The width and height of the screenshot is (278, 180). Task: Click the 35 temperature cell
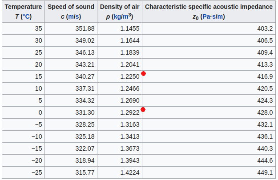click(38, 28)
